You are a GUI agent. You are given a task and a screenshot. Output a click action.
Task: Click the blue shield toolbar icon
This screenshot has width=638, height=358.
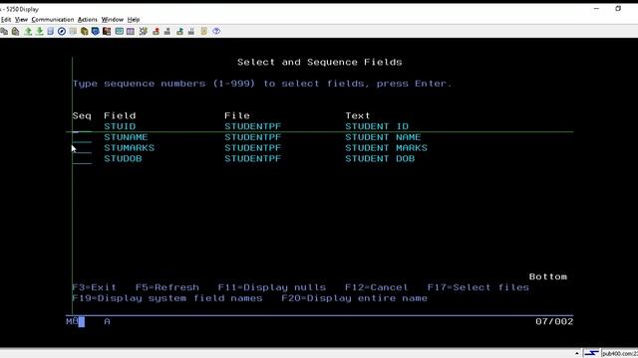[96, 31]
